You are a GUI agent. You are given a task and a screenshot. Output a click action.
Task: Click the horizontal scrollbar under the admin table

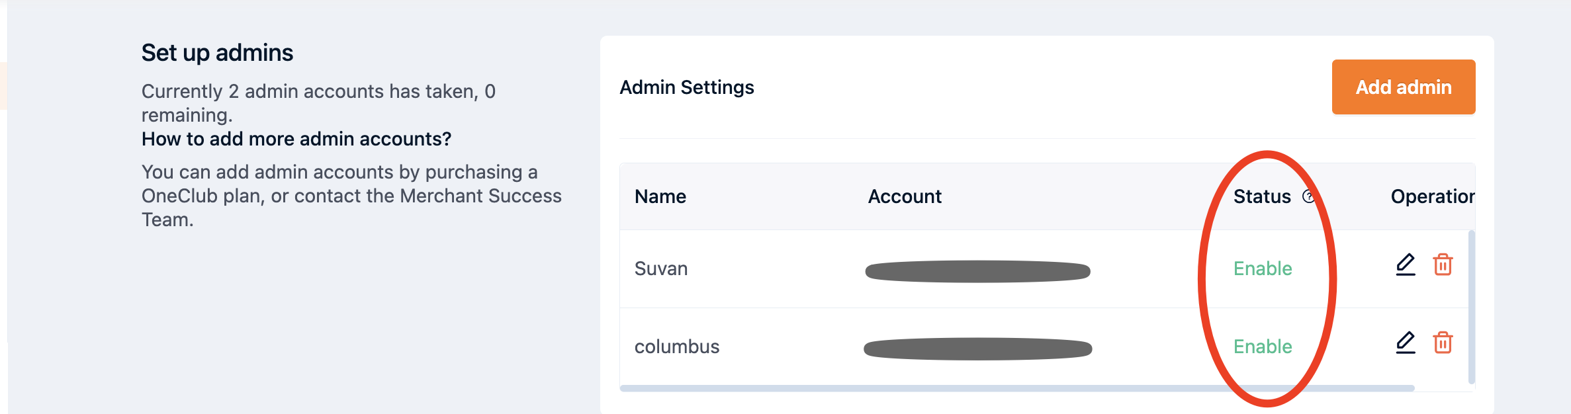[1017, 388]
